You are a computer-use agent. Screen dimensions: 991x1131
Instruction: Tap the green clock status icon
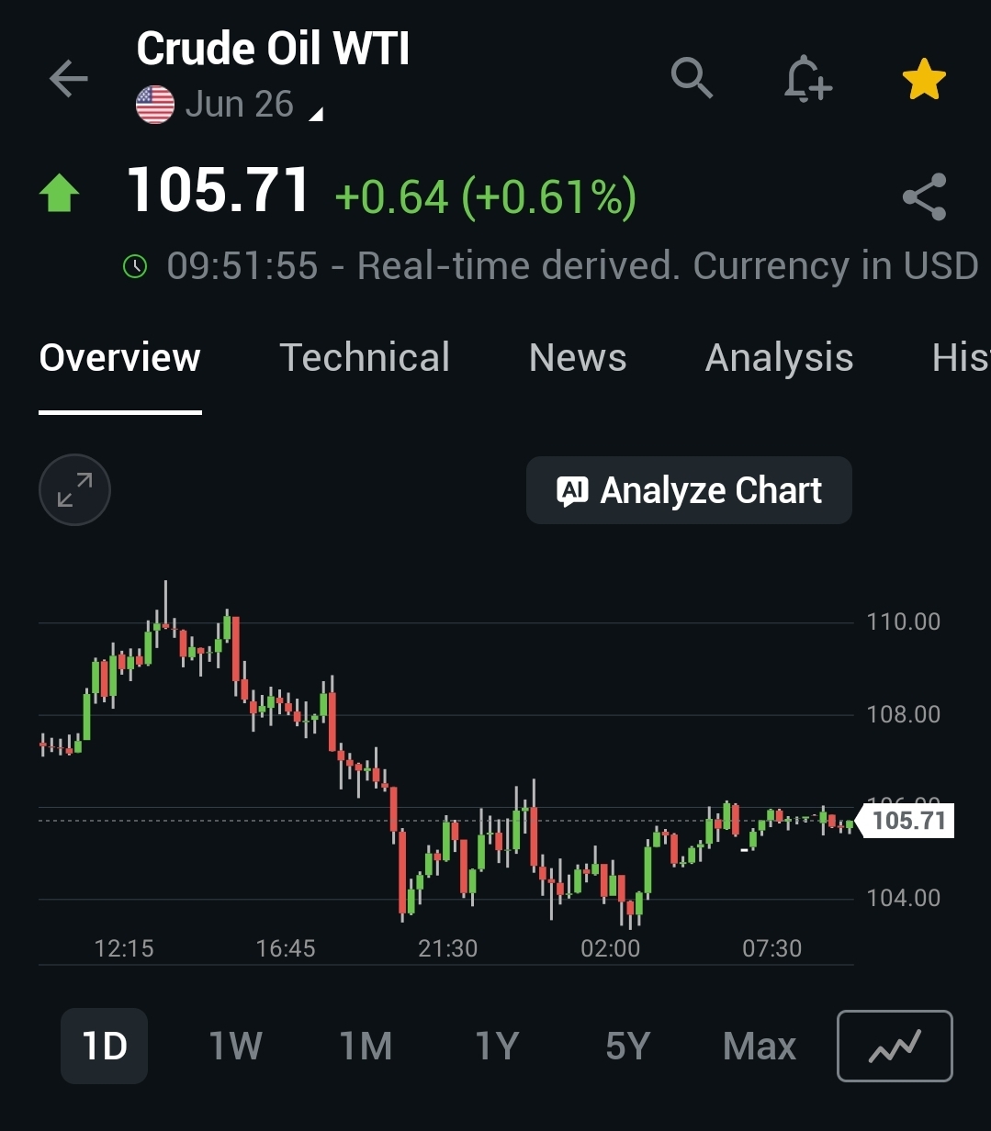tap(135, 266)
